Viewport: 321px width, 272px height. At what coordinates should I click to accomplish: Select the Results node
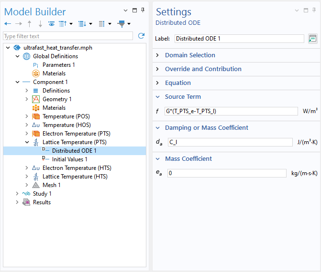coord(42,202)
